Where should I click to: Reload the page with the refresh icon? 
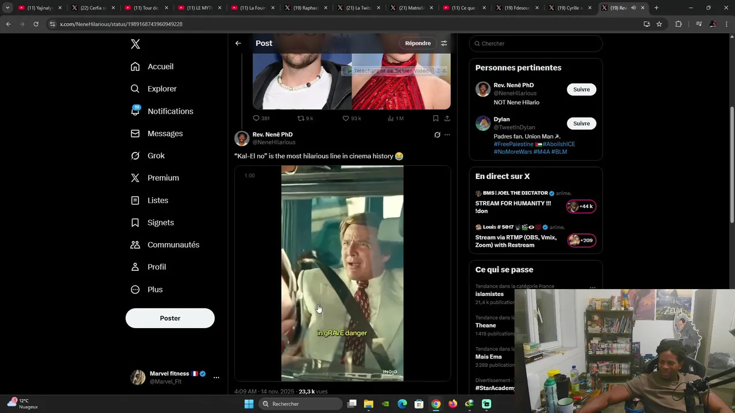(36, 24)
